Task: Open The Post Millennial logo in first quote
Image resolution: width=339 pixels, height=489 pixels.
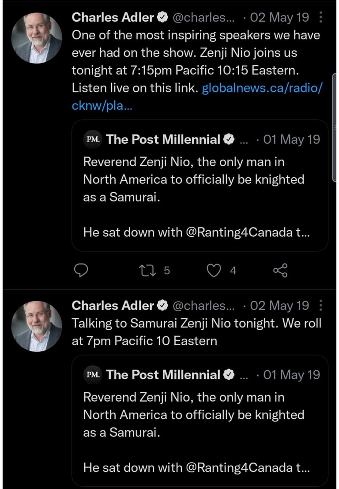Action: coord(93,140)
